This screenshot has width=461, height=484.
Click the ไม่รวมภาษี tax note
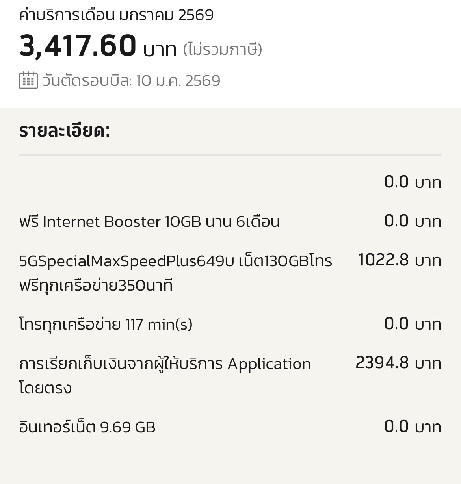click(223, 49)
